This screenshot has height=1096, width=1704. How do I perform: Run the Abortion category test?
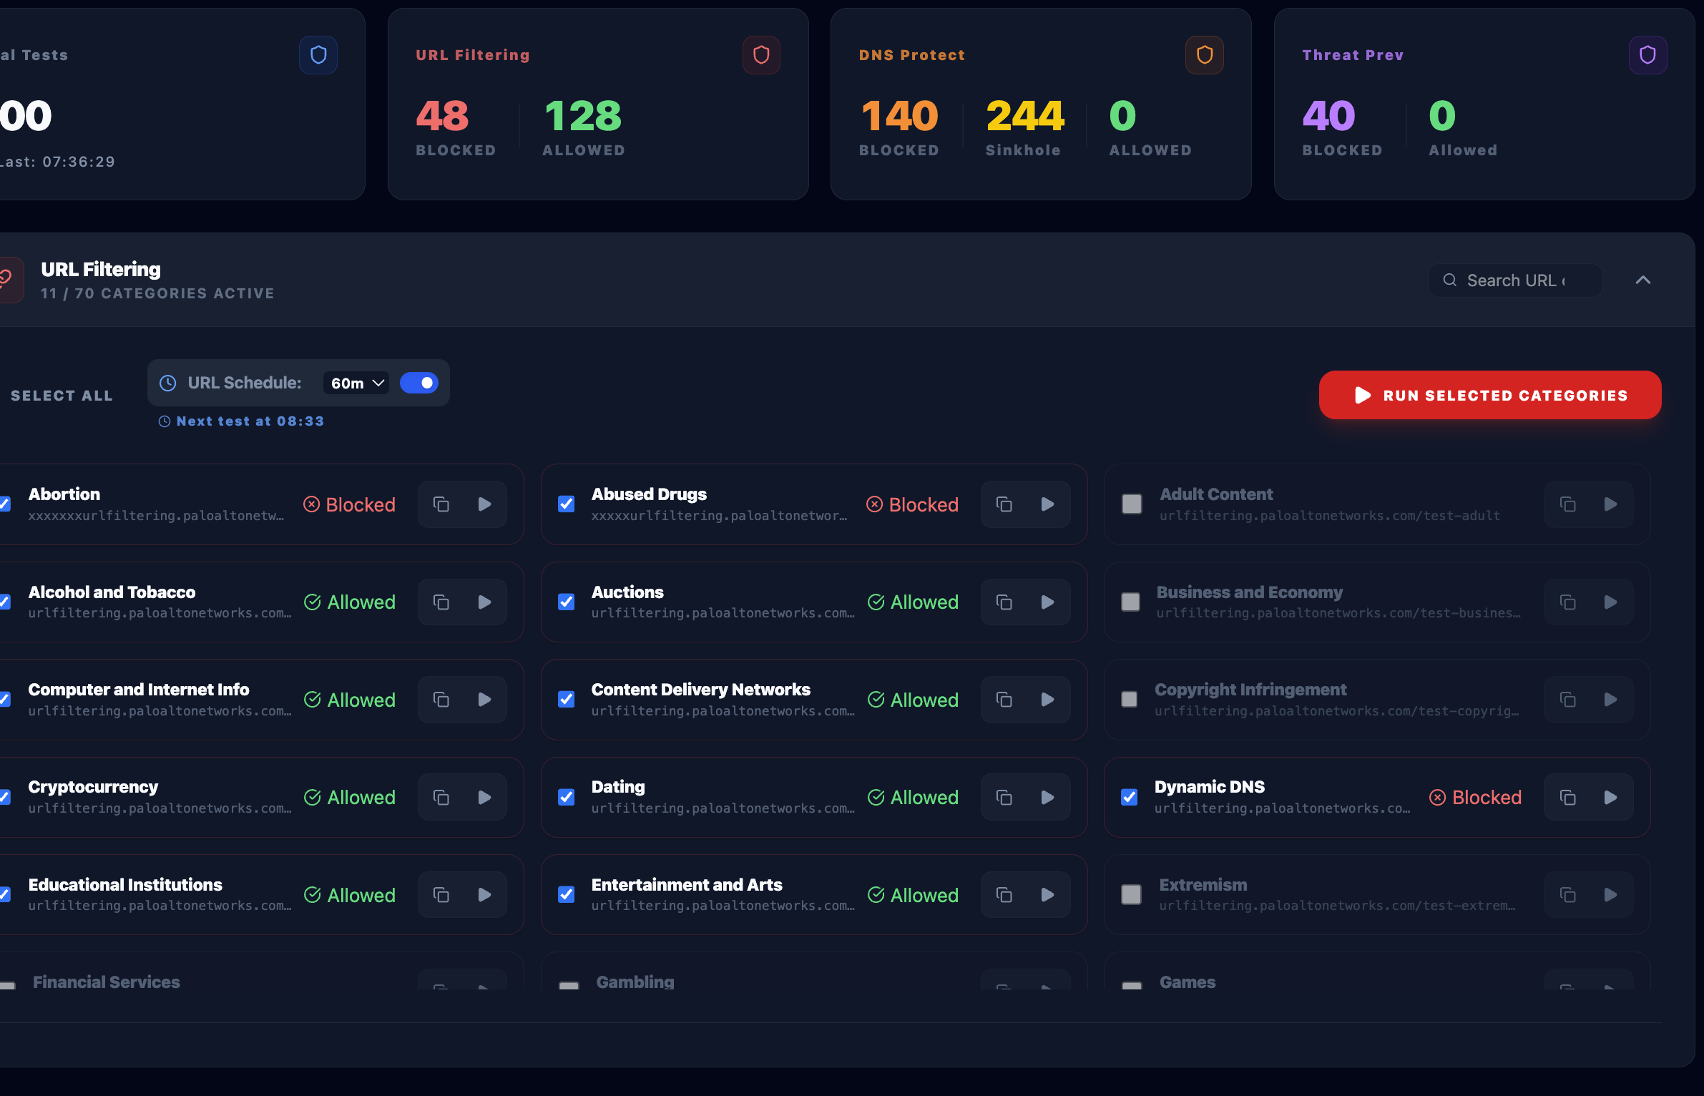point(484,504)
